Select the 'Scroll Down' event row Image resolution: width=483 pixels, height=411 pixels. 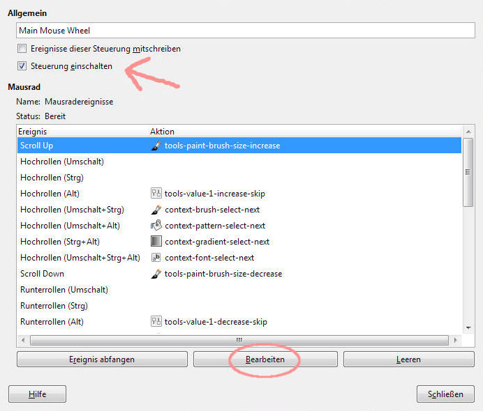[x=239, y=273]
